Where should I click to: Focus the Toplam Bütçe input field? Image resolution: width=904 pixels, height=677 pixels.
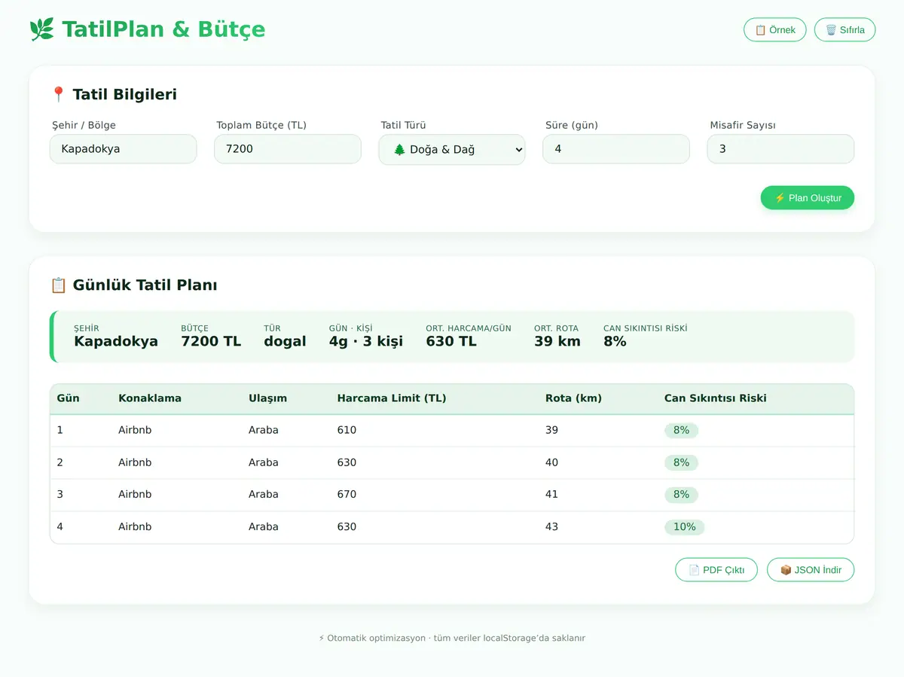(288, 149)
